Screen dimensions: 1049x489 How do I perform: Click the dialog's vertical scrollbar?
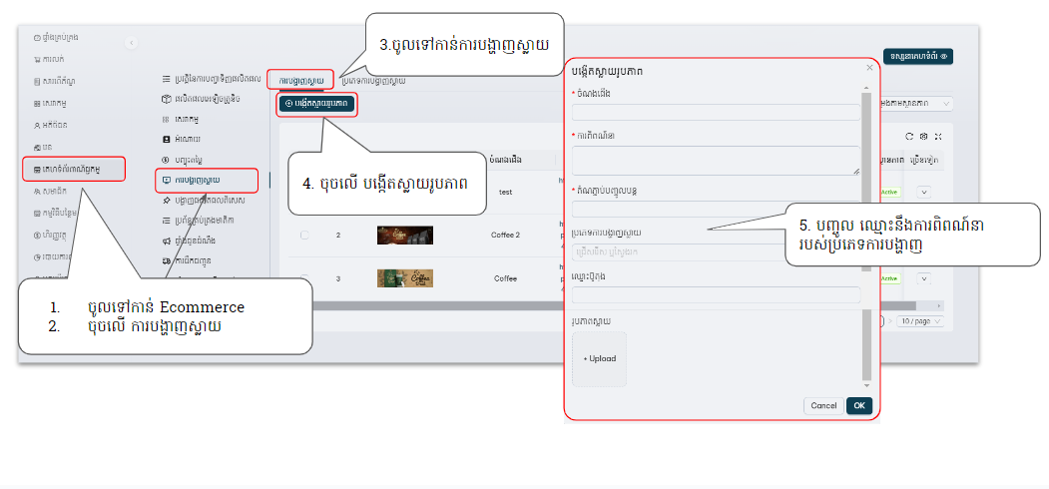(866, 240)
